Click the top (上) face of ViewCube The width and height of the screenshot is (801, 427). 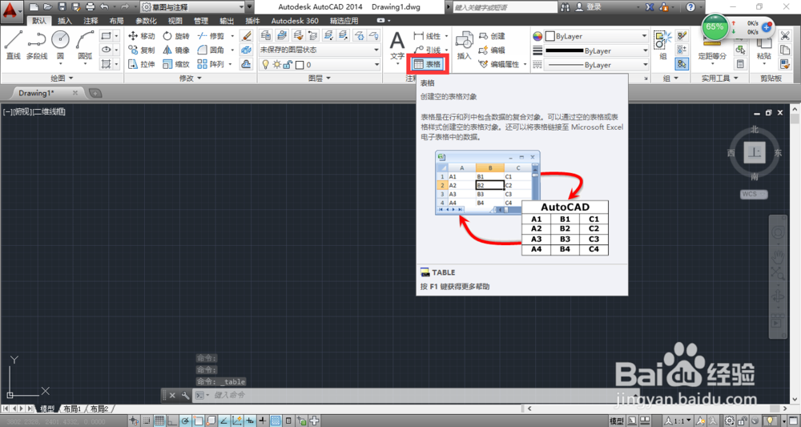point(755,152)
